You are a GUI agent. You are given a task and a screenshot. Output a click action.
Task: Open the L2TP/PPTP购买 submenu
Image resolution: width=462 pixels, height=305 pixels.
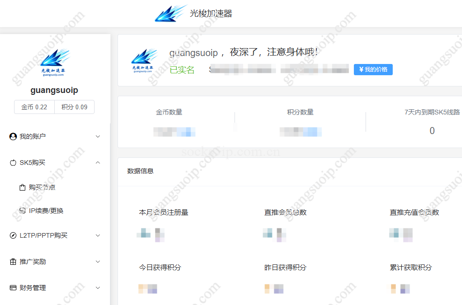(x=55, y=235)
